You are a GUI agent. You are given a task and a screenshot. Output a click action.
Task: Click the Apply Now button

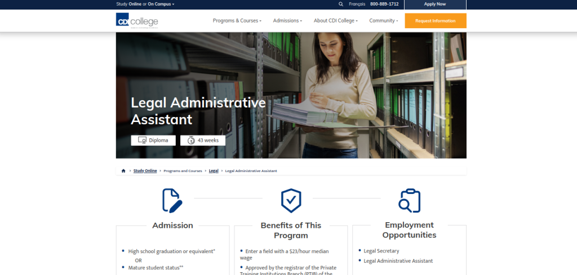pos(435,4)
